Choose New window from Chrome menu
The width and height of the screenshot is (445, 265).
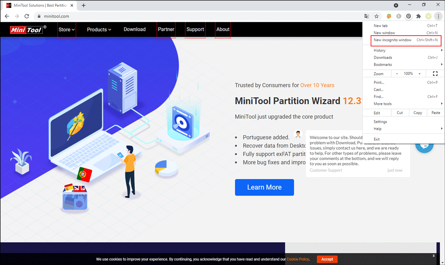[x=404, y=33]
